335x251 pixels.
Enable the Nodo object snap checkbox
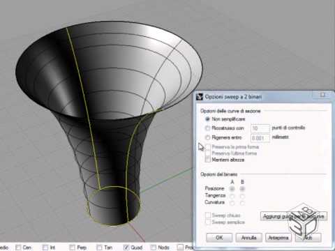tap(154, 248)
